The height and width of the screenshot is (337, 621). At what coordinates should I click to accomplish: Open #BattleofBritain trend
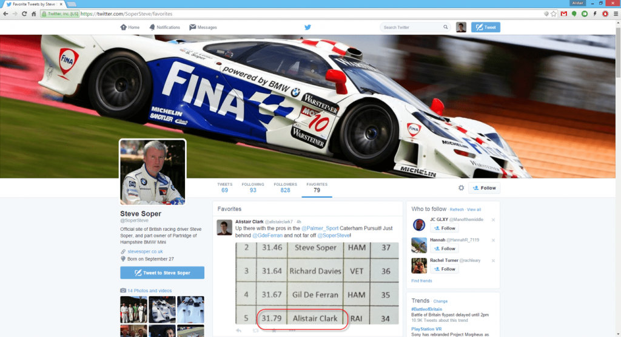[426, 309]
